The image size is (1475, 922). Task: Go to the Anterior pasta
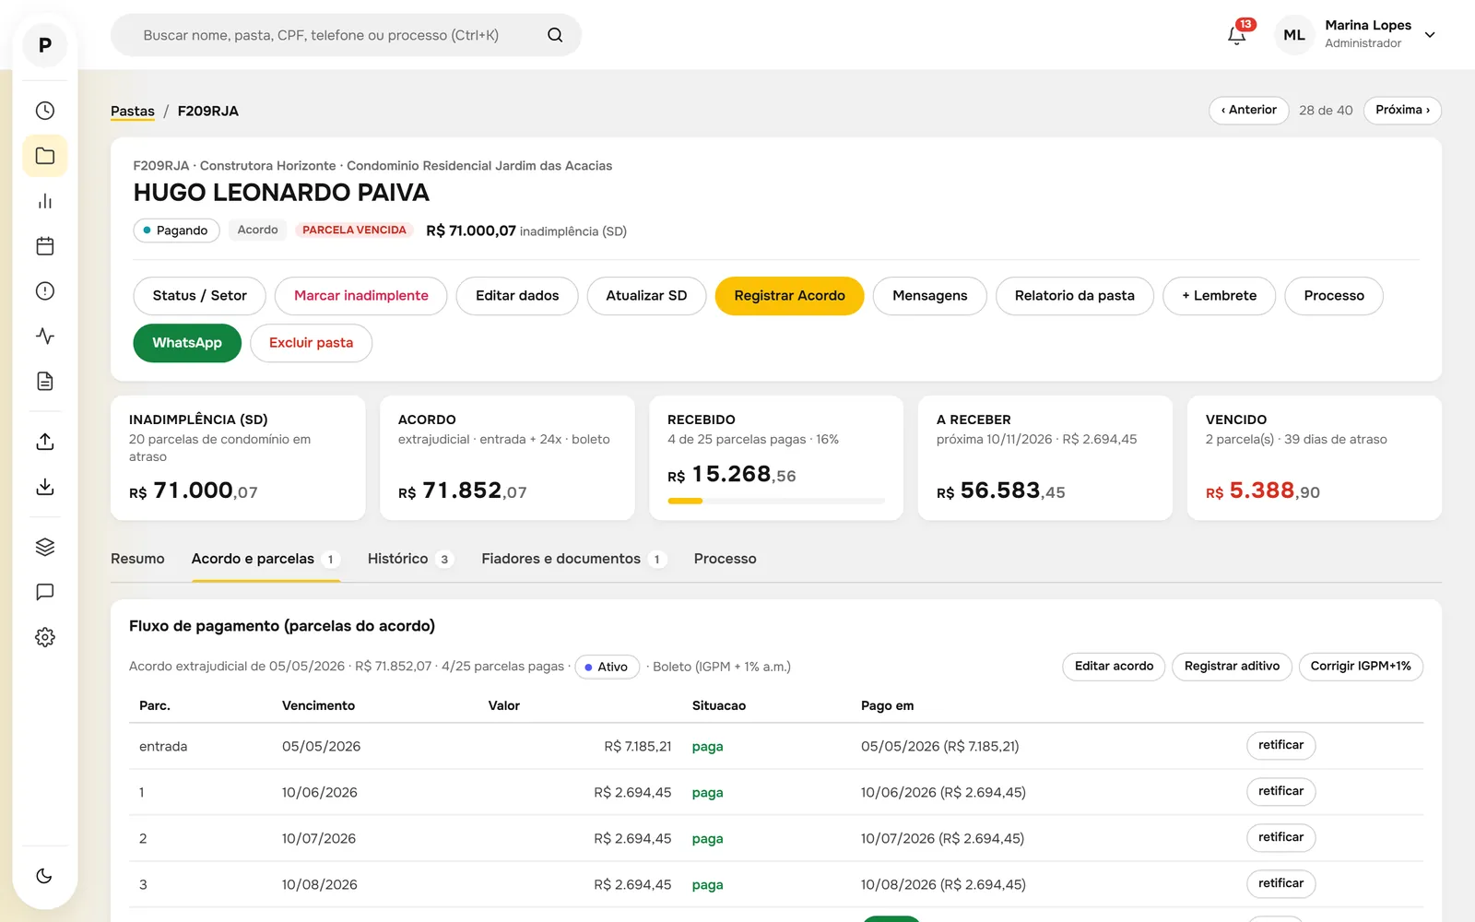[x=1249, y=110]
